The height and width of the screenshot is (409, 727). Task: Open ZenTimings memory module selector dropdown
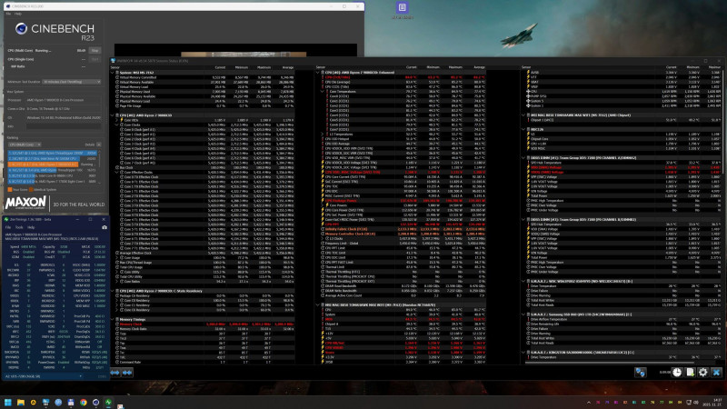point(43,376)
